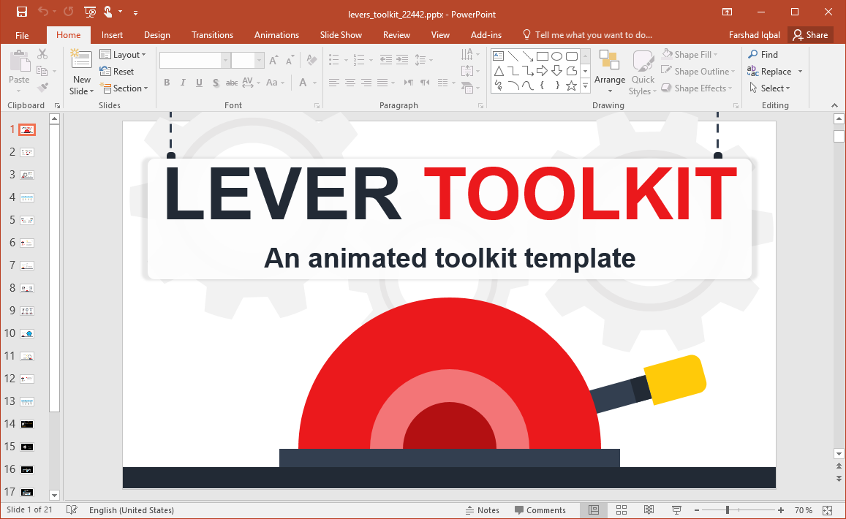Select the Format Painter
Viewport: 846px width, 519px height.
click(x=42, y=87)
